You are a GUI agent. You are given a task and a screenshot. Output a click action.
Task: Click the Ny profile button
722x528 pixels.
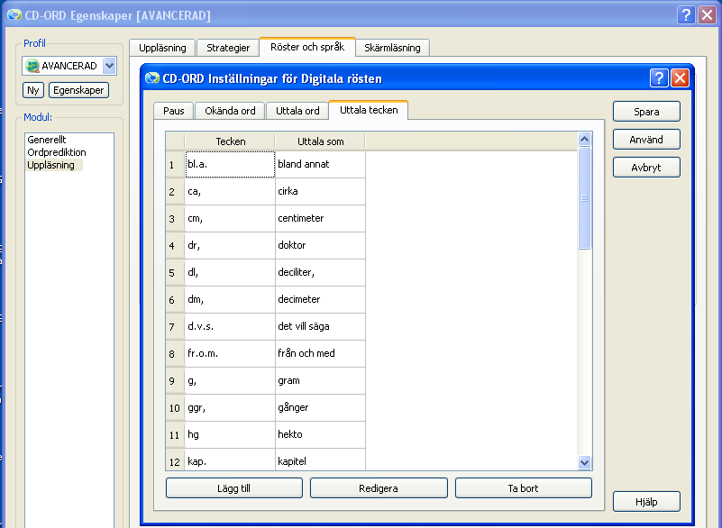33,90
